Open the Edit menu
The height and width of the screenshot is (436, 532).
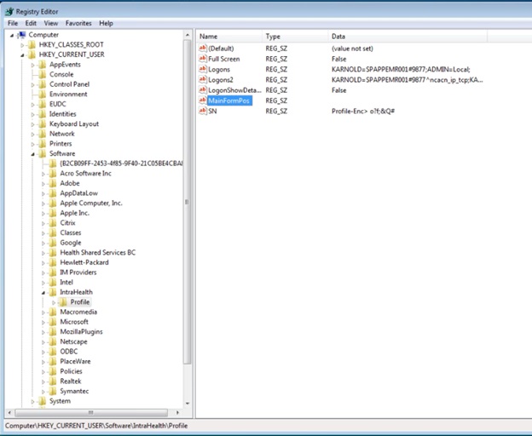(31, 24)
